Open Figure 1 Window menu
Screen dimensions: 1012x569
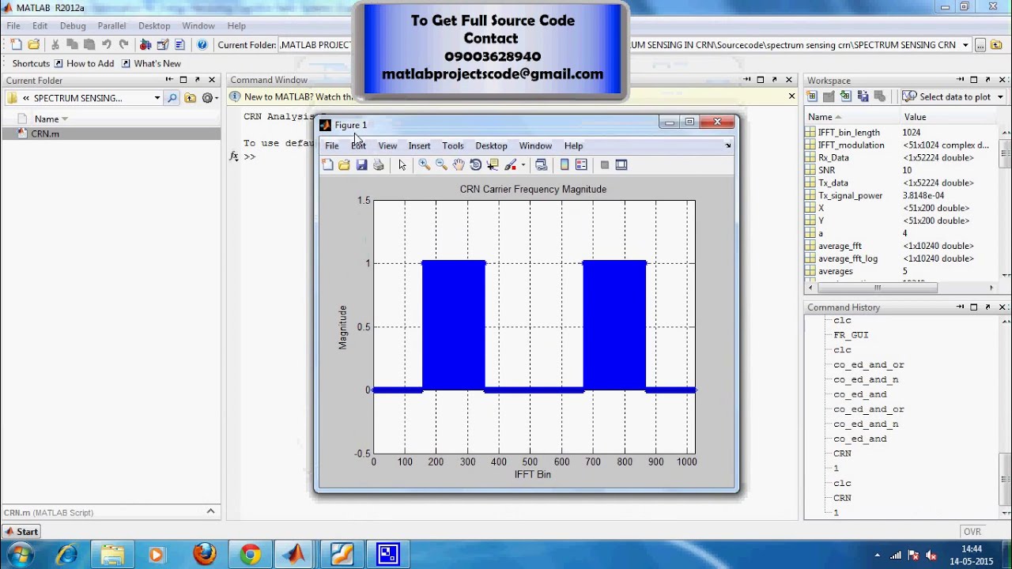(535, 145)
